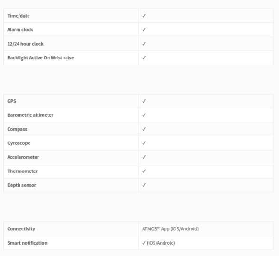Click the Alarm clock checkmark
This screenshot has height=256, width=279.
pos(144,30)
